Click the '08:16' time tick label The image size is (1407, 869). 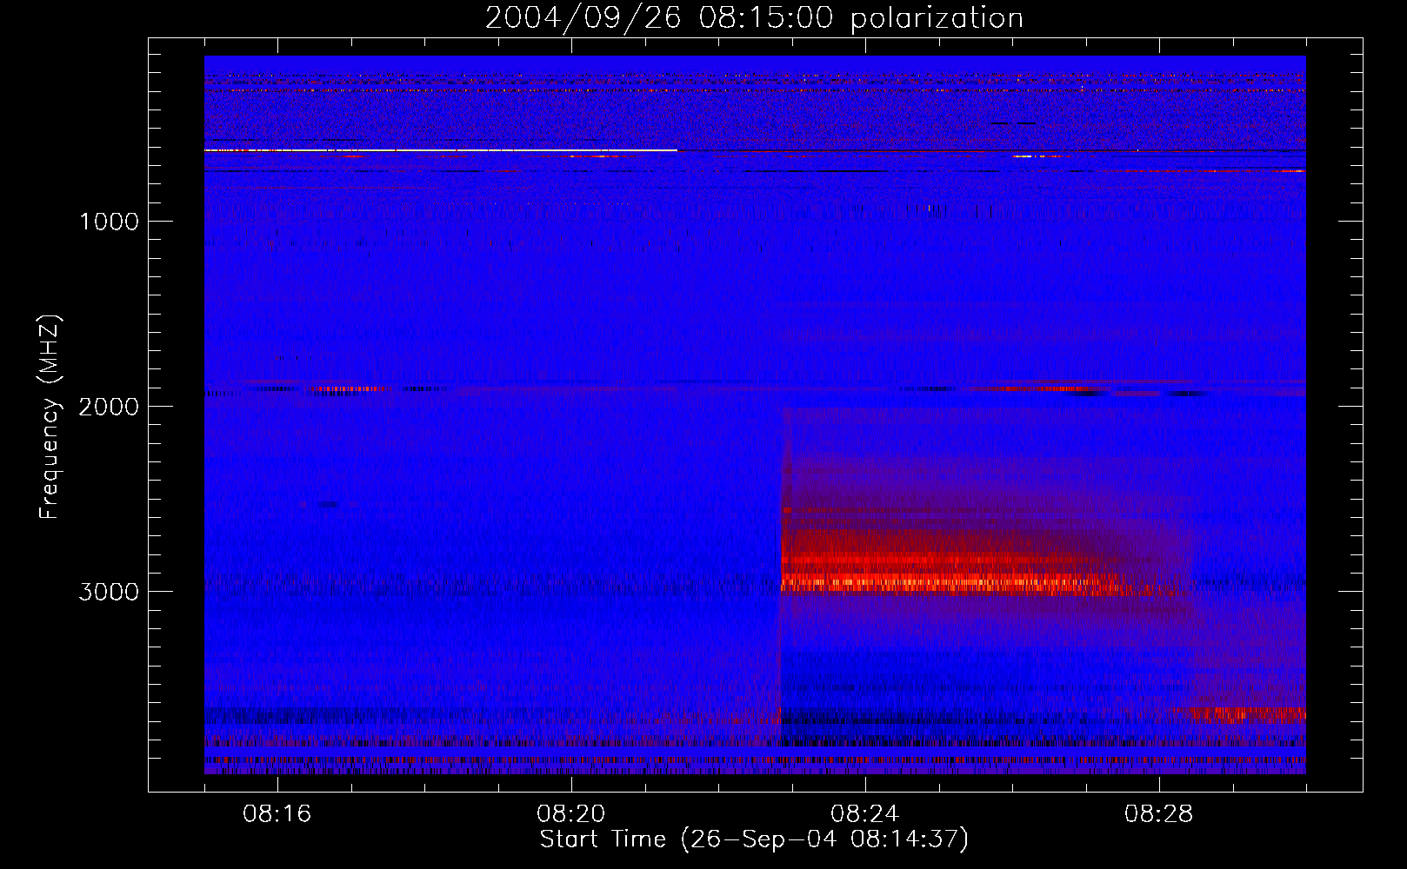277,814
